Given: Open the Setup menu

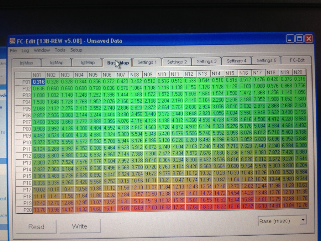Looking at the screenshot, I should (76, 50).
